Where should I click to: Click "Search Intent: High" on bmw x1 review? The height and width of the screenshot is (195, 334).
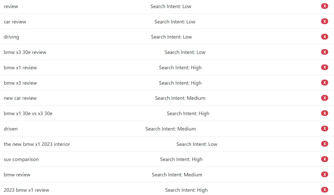tap(180, 67)
